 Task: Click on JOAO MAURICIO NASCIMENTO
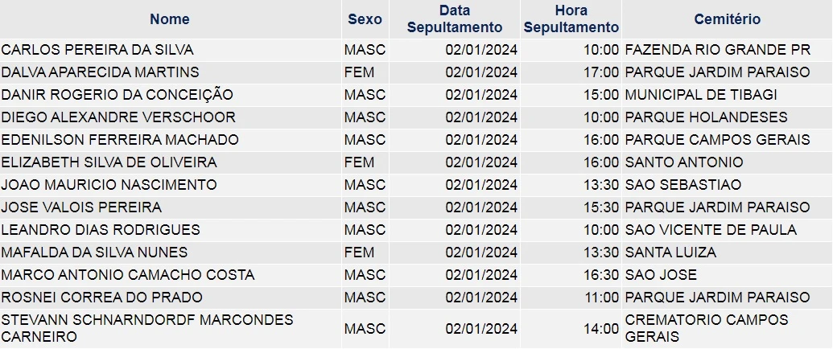pyautogui.click(x=109, y=185)
